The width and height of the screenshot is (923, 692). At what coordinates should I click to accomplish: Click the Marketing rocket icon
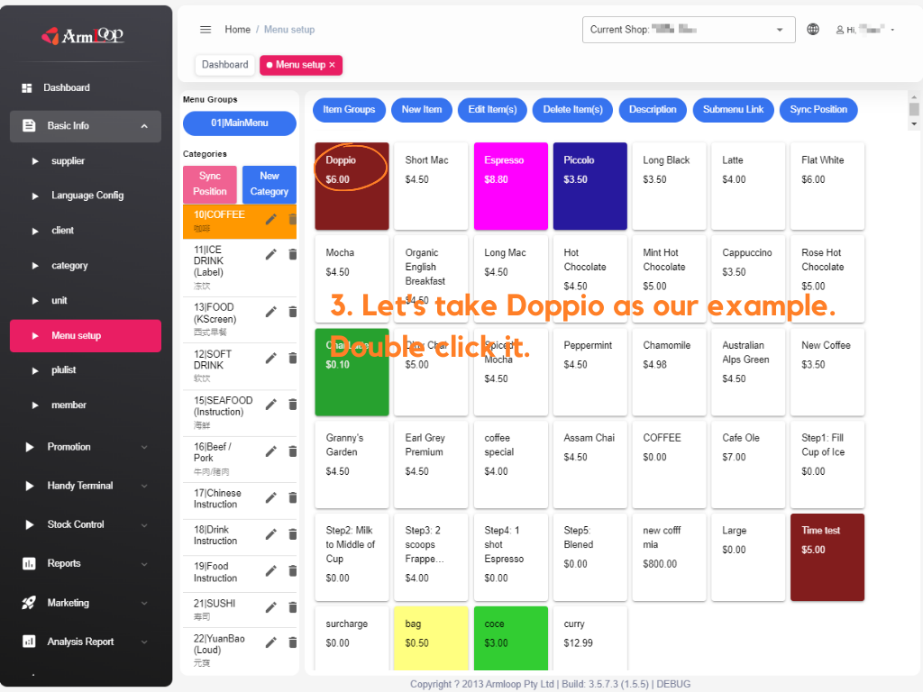[x=28, y=603]
